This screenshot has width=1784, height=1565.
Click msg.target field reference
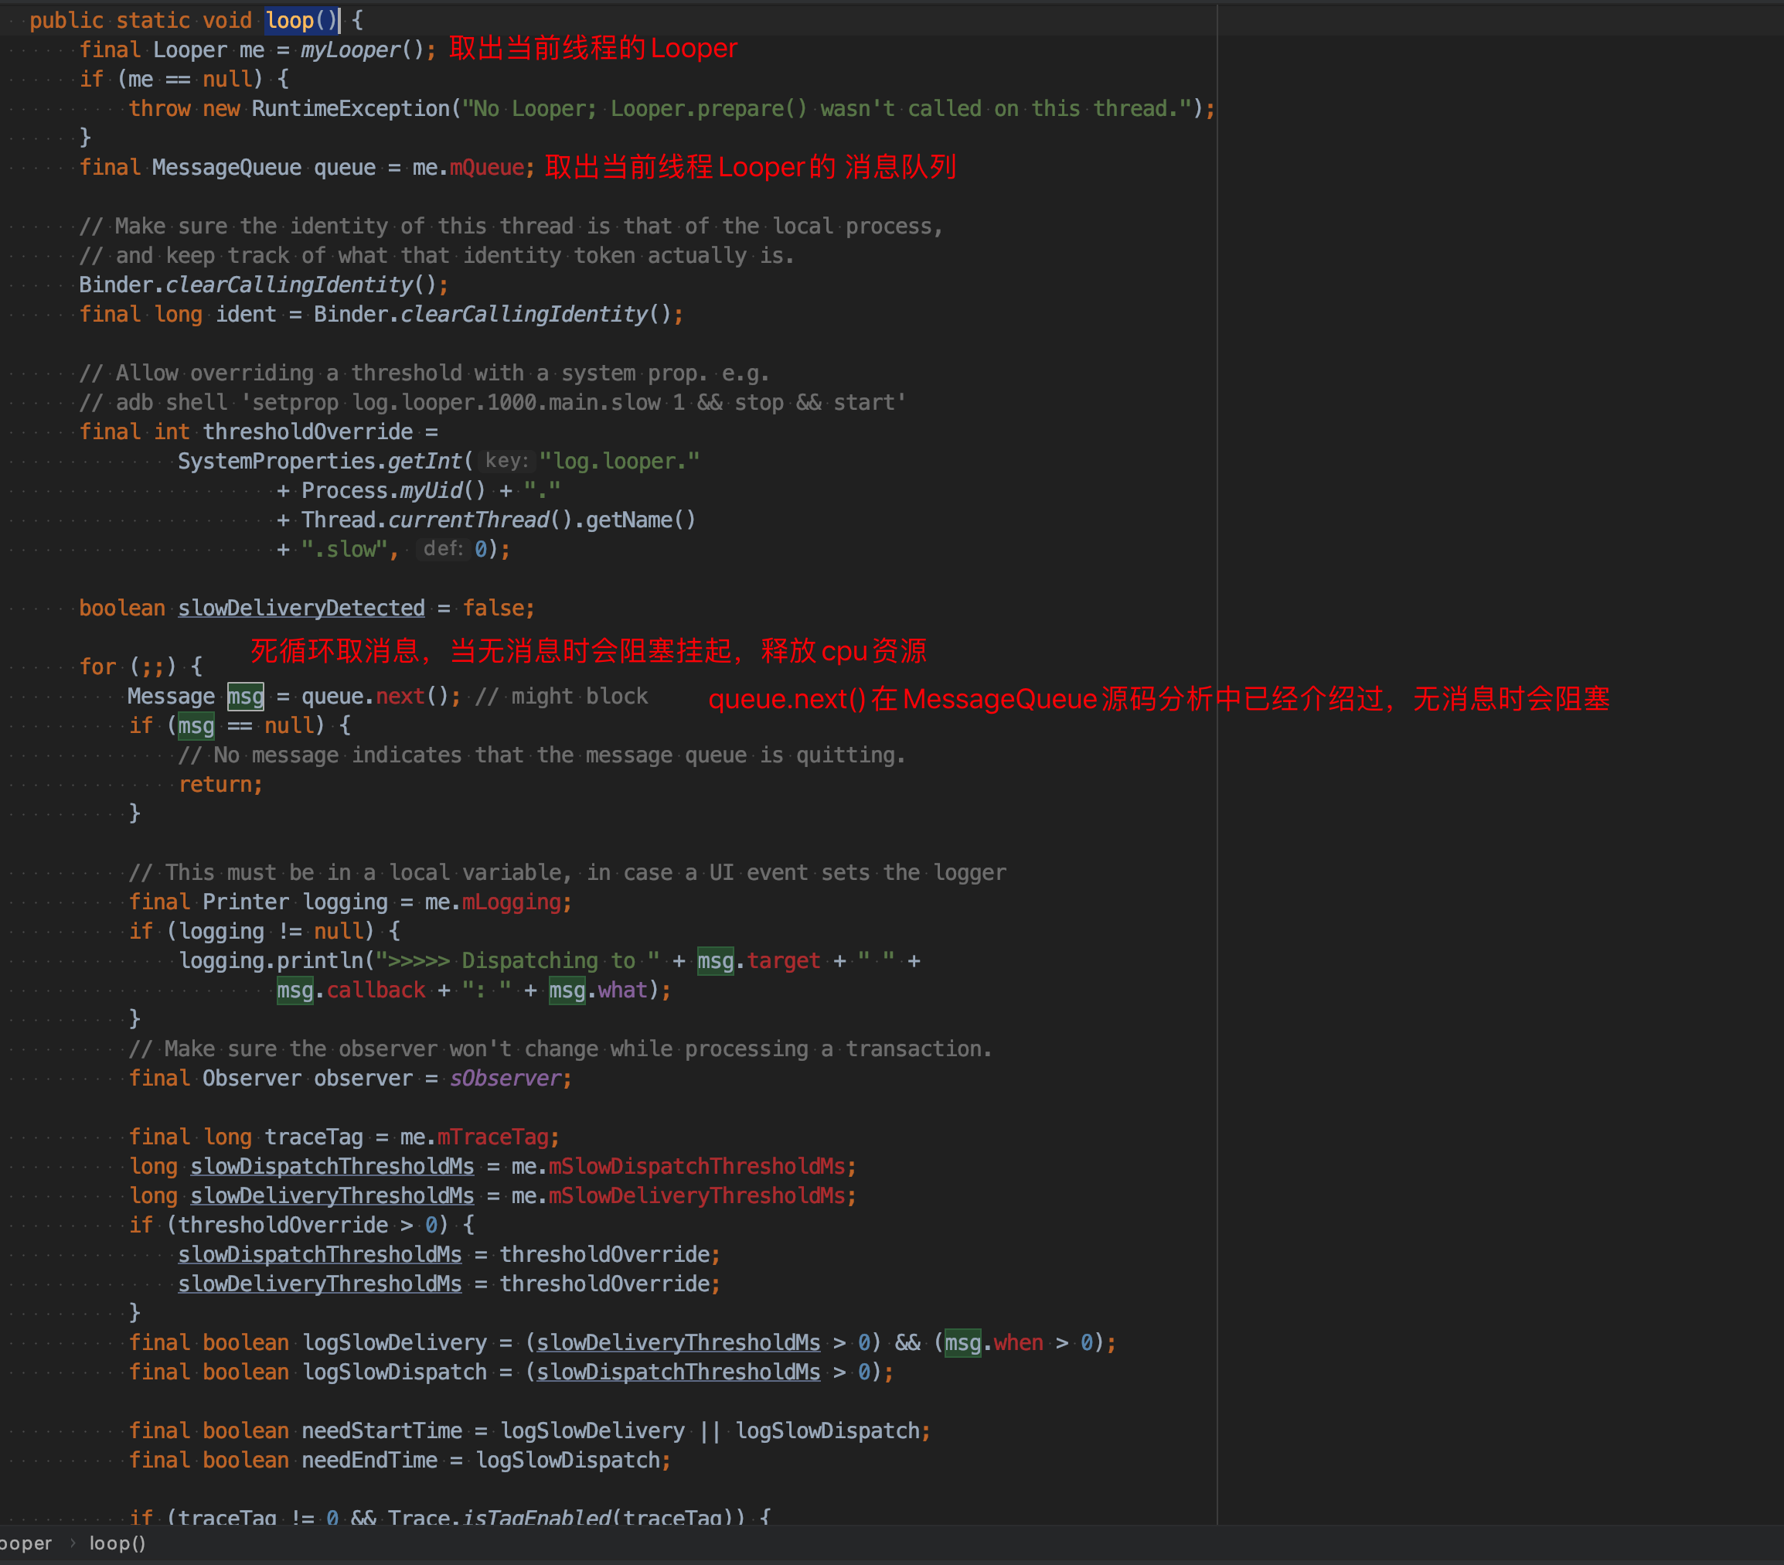(758, 960)
